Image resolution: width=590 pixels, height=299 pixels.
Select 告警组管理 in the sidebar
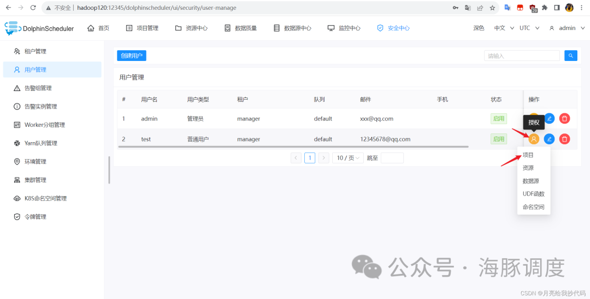tap(52, 88)
